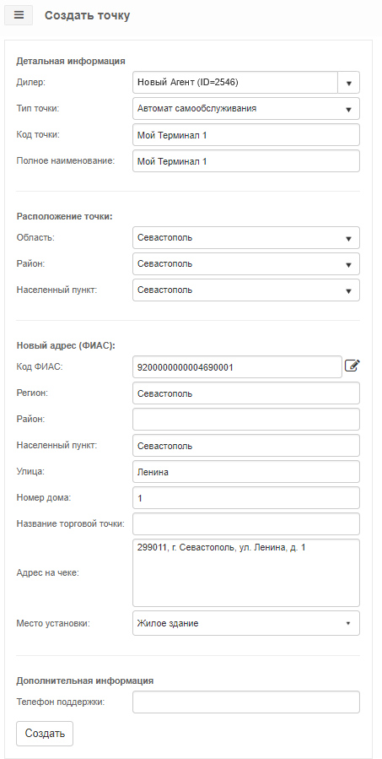Open the hamburger menu
The width and height of the screenshot is (382, 759).
point(19,15)
